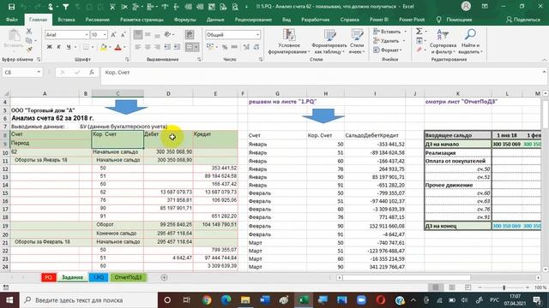
Task: Switch to the Power Pivot ribbon tab
Action: click(412, 20)
